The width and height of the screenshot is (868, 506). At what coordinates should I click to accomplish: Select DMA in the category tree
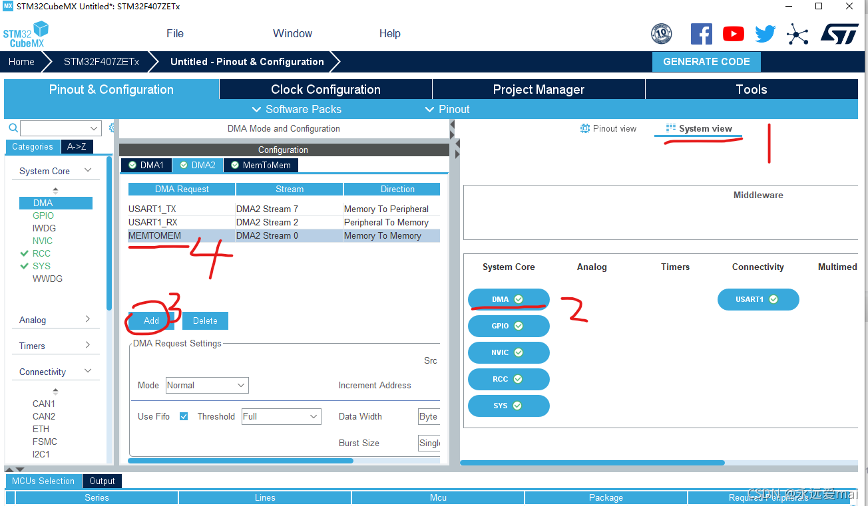point(56,203)
